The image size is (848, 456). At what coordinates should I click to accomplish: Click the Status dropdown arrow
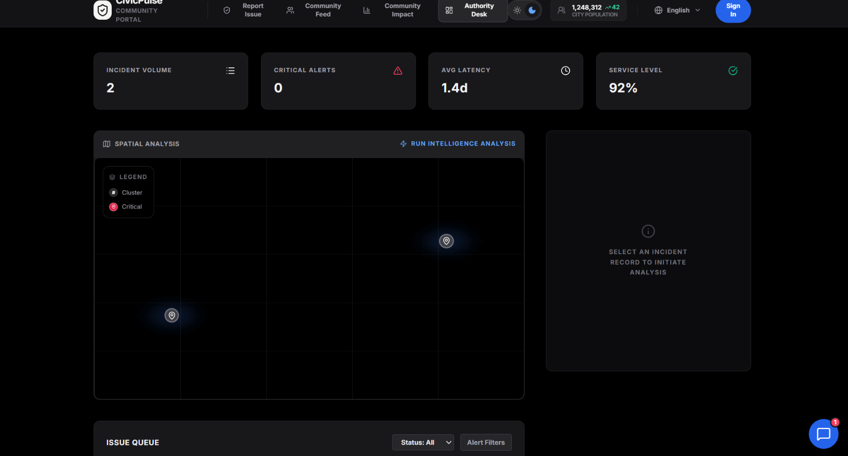tap(448, 443)
